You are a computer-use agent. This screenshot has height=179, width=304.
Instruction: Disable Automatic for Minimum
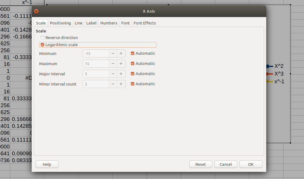133,53
